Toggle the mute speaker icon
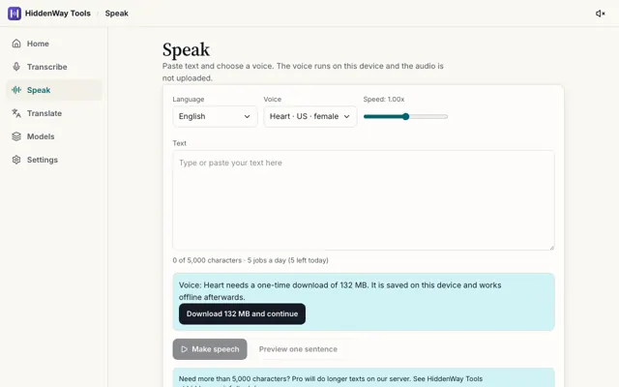Screen dimensions: 619x387 pyautogui.click(x=600, y=14)
